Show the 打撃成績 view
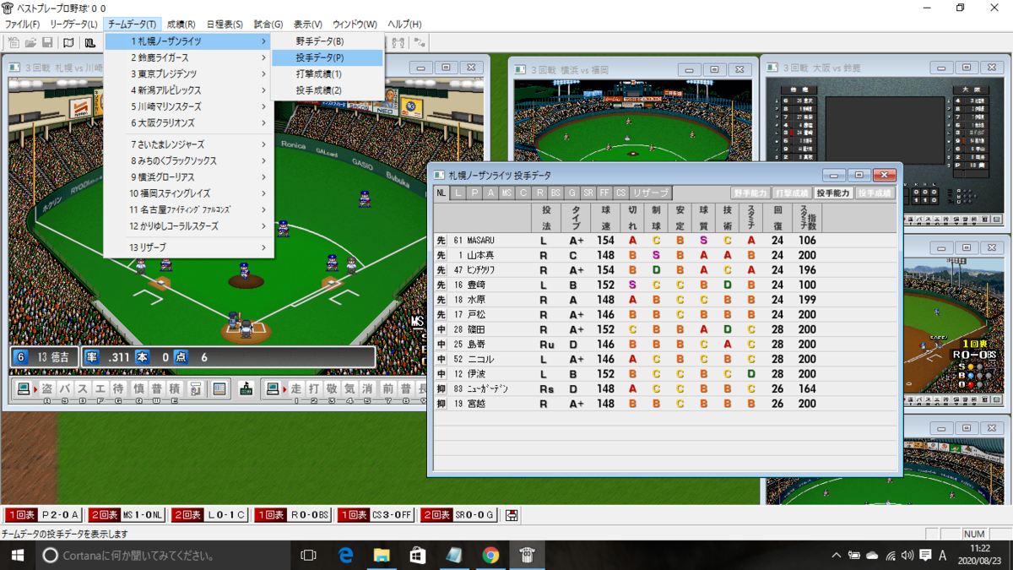 point(792,193)
